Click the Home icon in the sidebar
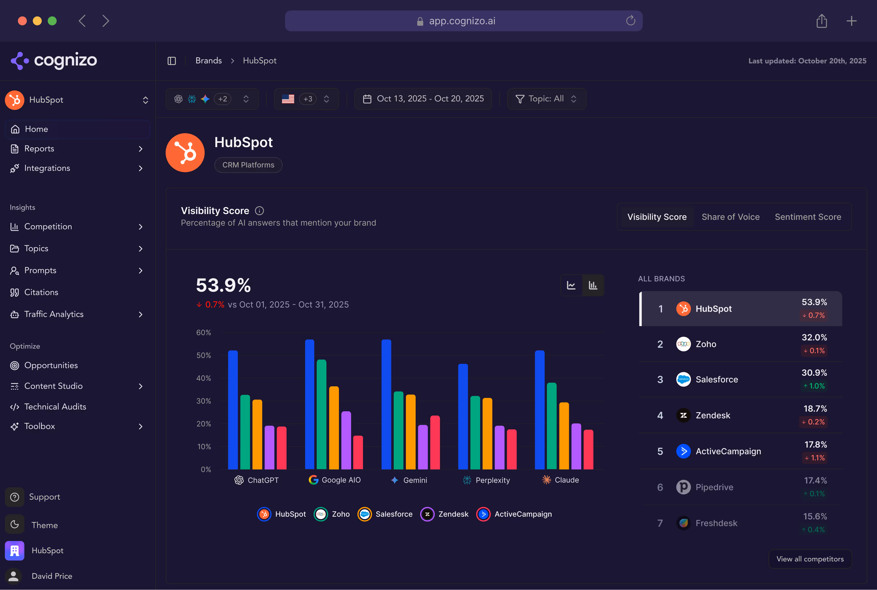 (x=15, y=129)
